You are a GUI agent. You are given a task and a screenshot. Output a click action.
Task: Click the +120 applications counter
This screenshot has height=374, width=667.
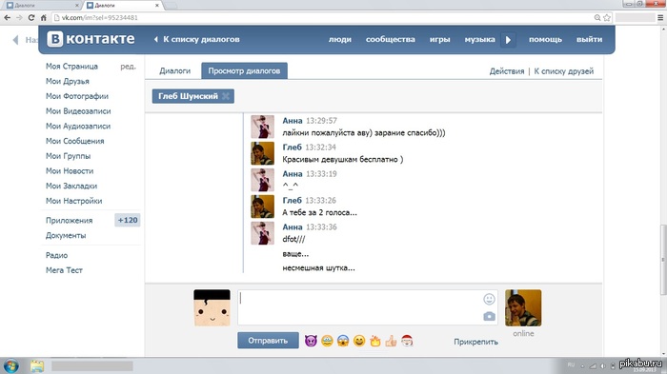pos(128,220)
